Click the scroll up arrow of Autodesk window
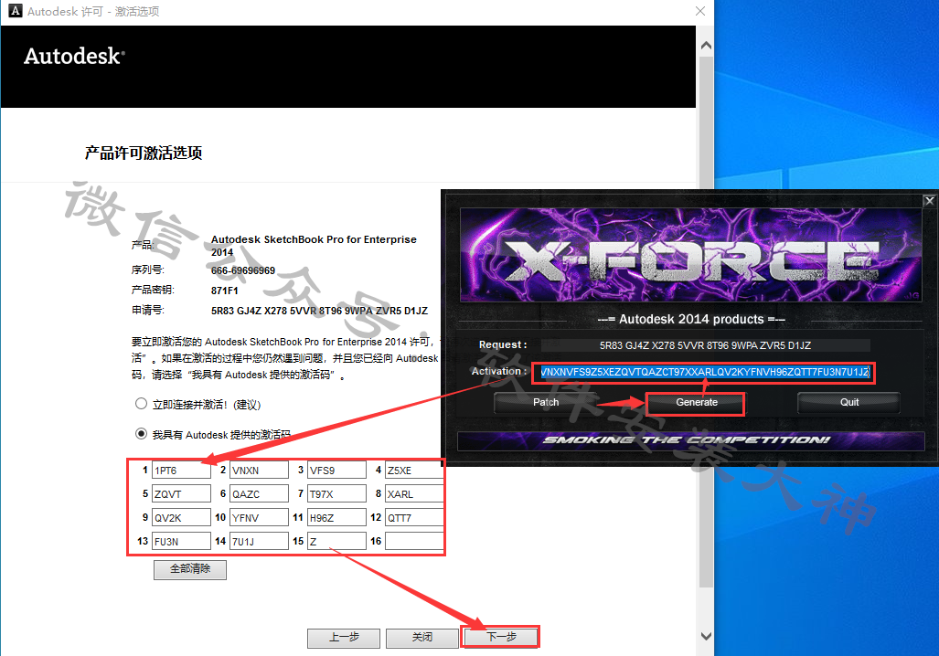This screenshot has height=656, width=939. (x=706, y=46)
